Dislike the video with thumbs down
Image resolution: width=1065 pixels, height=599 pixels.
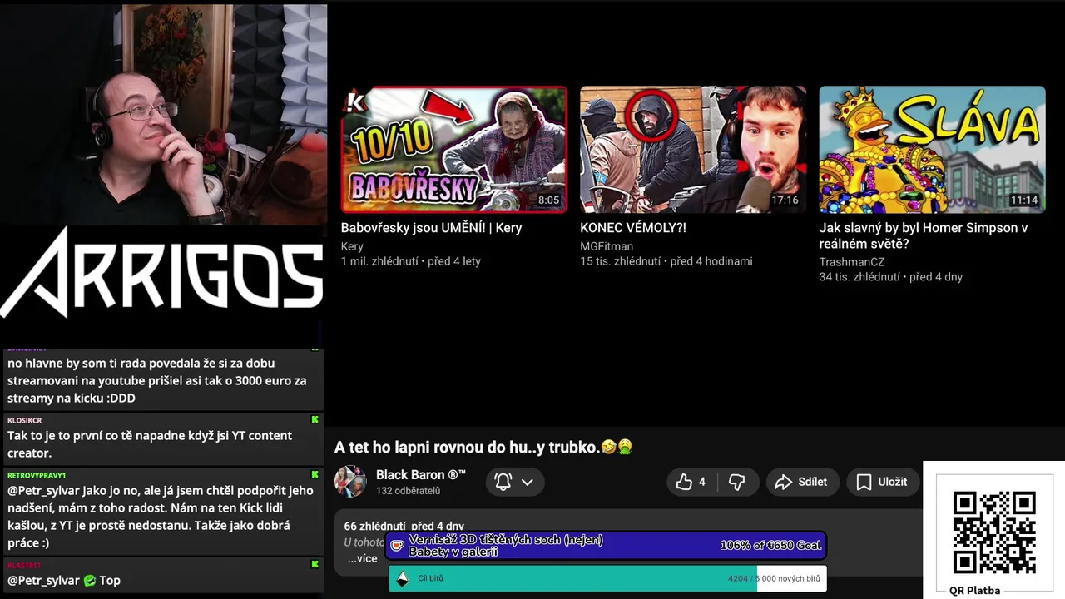(x=736, y=482)
